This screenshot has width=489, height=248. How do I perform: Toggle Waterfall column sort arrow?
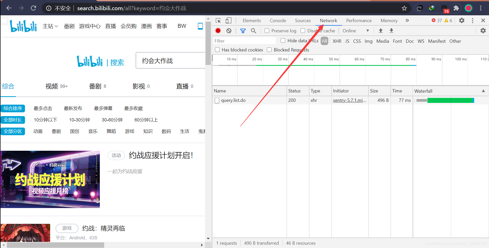pyautogui.click(x=483, y=91)
